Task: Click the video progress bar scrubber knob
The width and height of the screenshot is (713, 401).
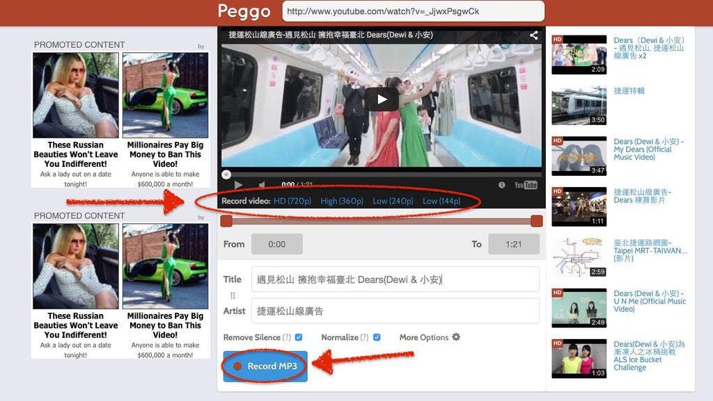Action: coord(226,174)
